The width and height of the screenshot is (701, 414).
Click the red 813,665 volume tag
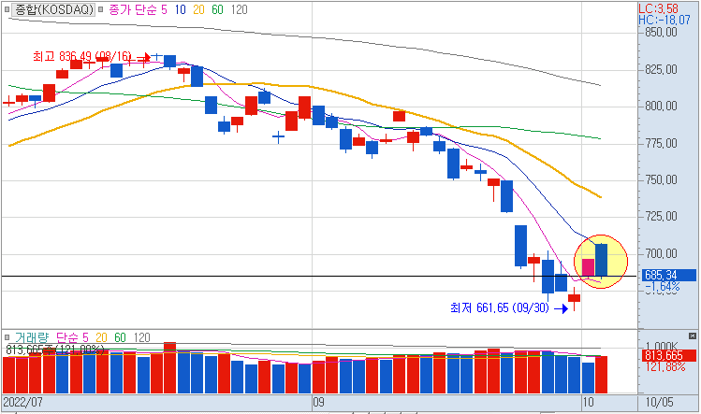[669, 355]
